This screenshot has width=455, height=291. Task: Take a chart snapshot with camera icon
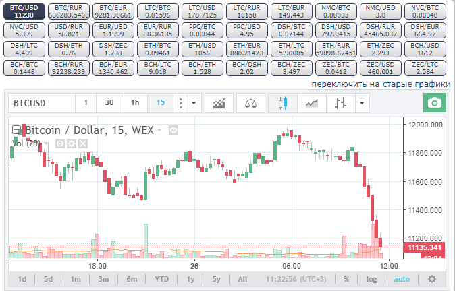click(434, 103)
